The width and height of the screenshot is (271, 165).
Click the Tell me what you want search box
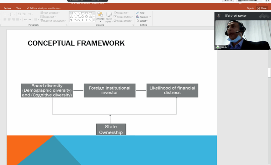pyautogui.click(x=45, y=8)
